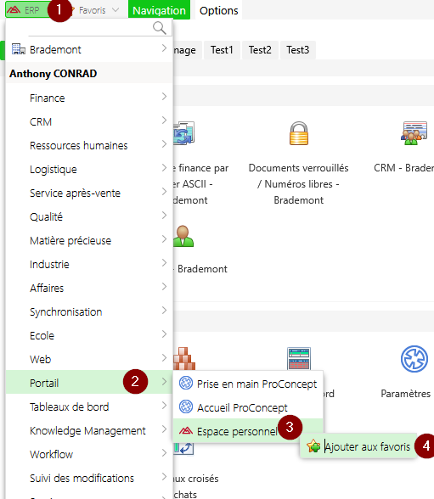Click Ajouter aux favoris context entry
The width and height of the screenshot is (434, 499).
[358, 446]
